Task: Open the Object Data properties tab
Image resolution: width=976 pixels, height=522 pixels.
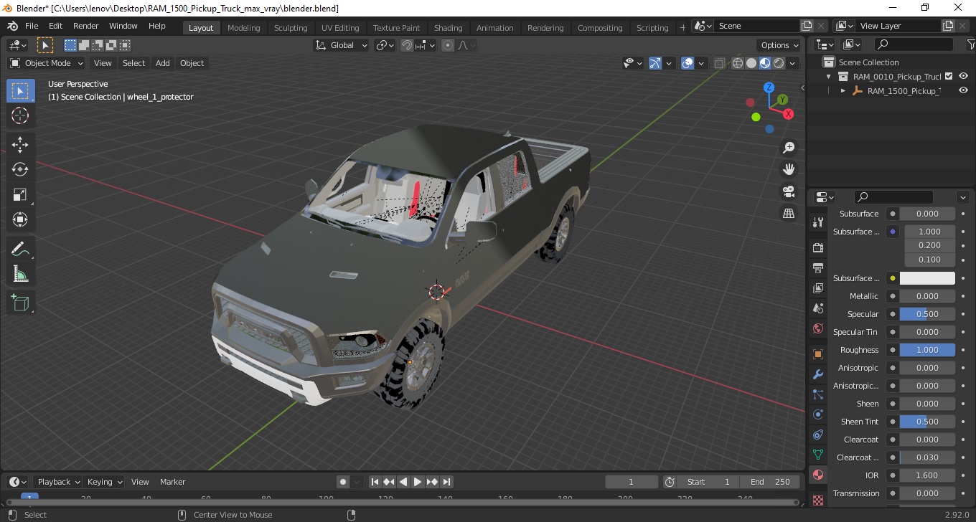Action: (818, 455)
